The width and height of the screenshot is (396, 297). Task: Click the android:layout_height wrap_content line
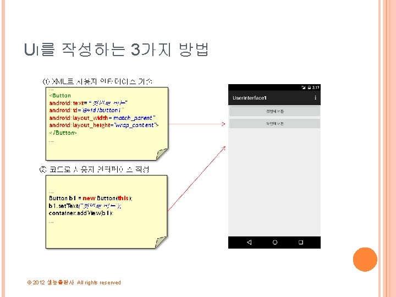[x=104, y=125]
